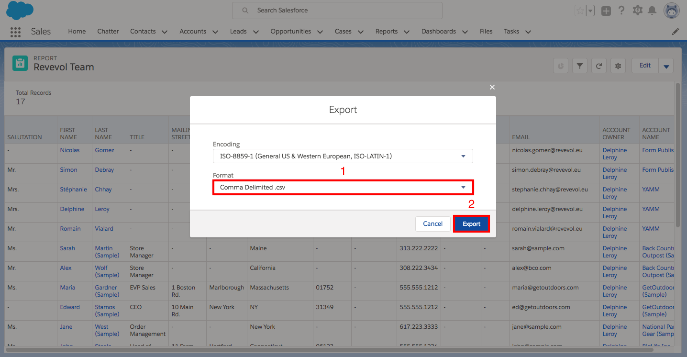Expand the Accounts tab chevron menu
Screen dimensions: 687x357
click(215, 32)
